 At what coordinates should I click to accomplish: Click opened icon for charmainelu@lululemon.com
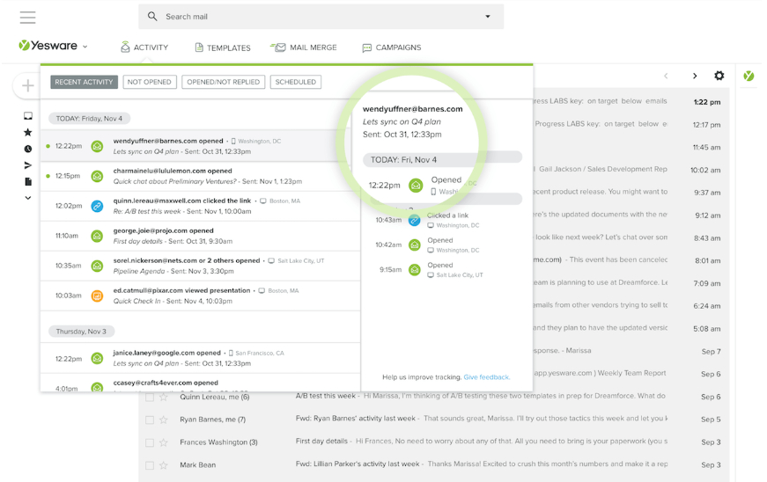pos(98,176)
